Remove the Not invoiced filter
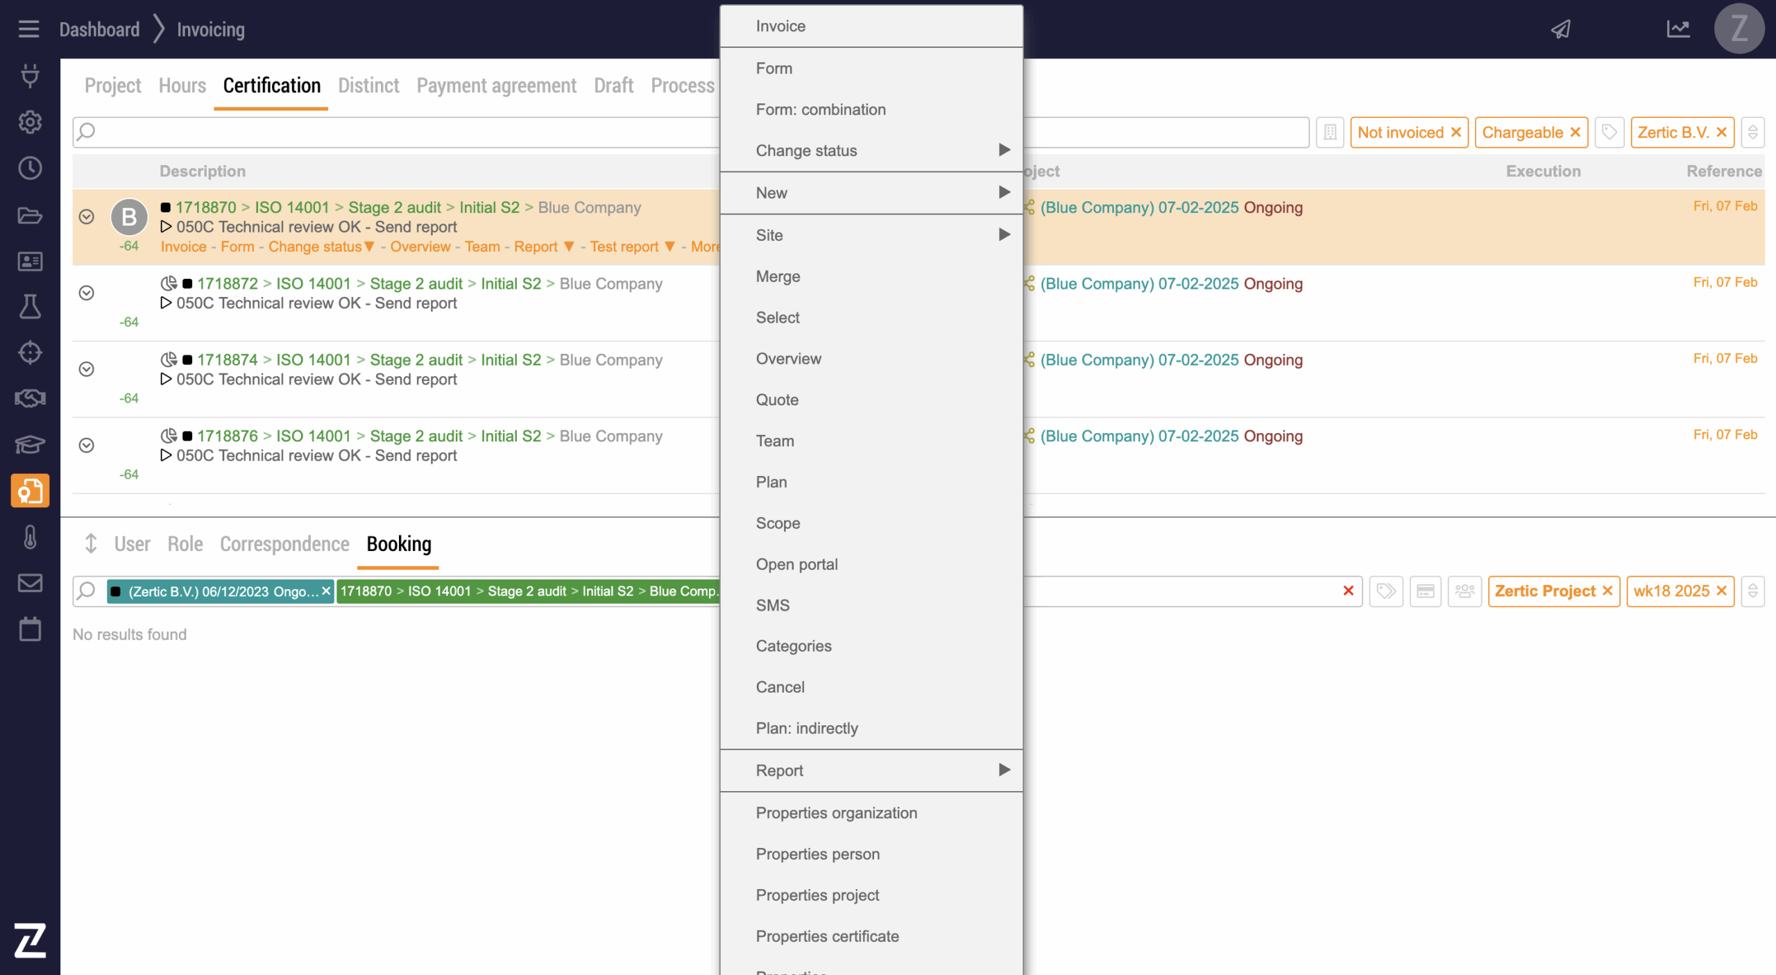Viewport: 1776px width, 975px height. pyautogui.click(x=1456, y=133)
